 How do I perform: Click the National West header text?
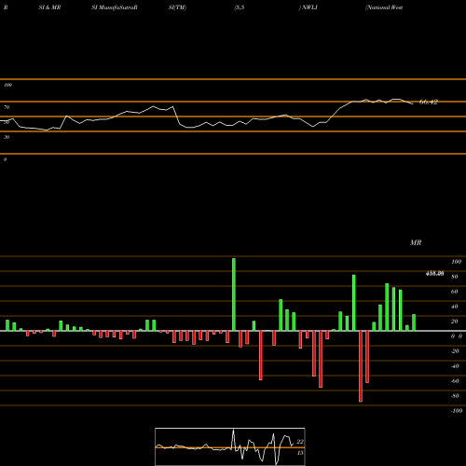tap(384, 7)
